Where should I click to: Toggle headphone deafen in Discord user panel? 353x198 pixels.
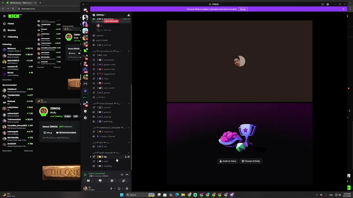(119, 189)
